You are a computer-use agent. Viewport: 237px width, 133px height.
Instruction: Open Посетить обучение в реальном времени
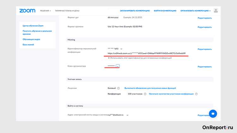click(37, 33)
